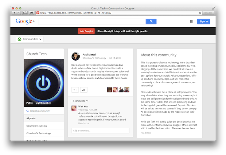The width and height of the screenshot is (226, 155).
Task: Click the Search community magnifier icon
Action: pyautogui.click(x=28, y=111)
